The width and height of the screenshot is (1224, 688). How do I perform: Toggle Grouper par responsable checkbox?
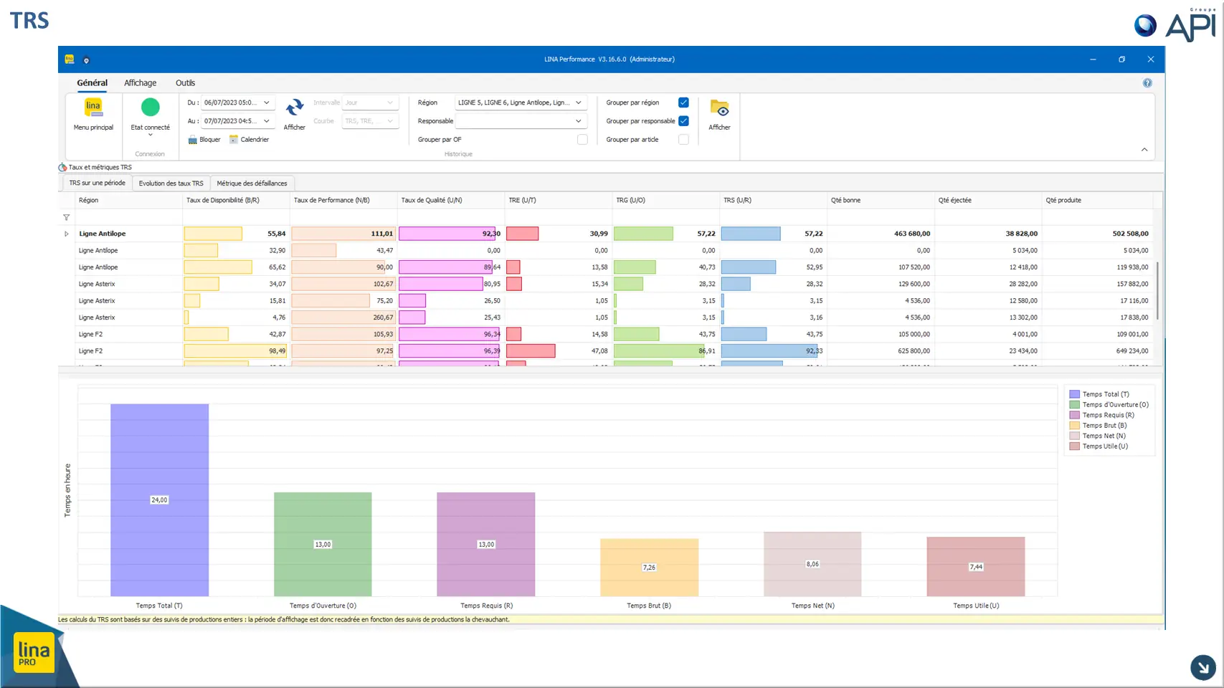point(683,121)
